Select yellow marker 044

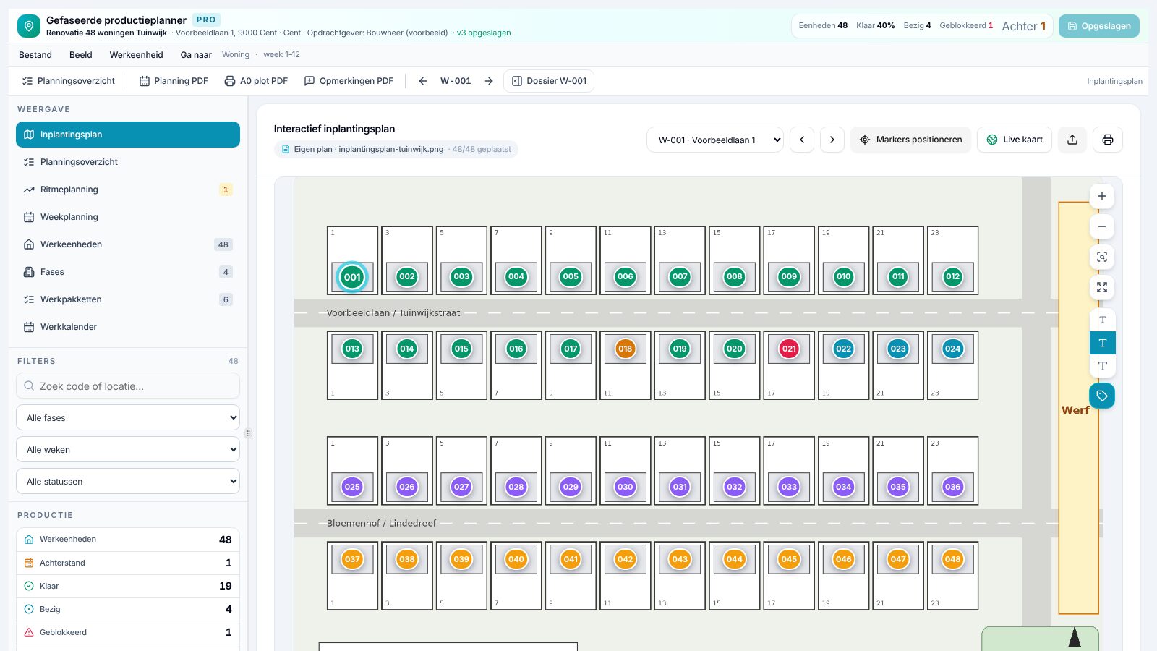(x=735, y=559)
